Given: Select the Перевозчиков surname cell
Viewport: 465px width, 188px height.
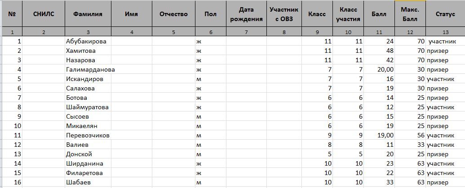Looking at the screenshot, I should (88, 135).
